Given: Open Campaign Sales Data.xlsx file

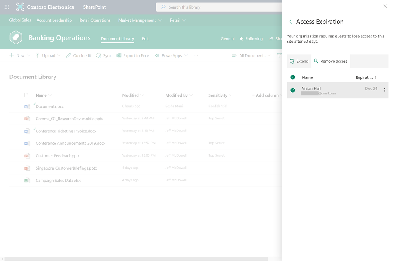Looking at the screenshot, I should [x=58, y=181].
